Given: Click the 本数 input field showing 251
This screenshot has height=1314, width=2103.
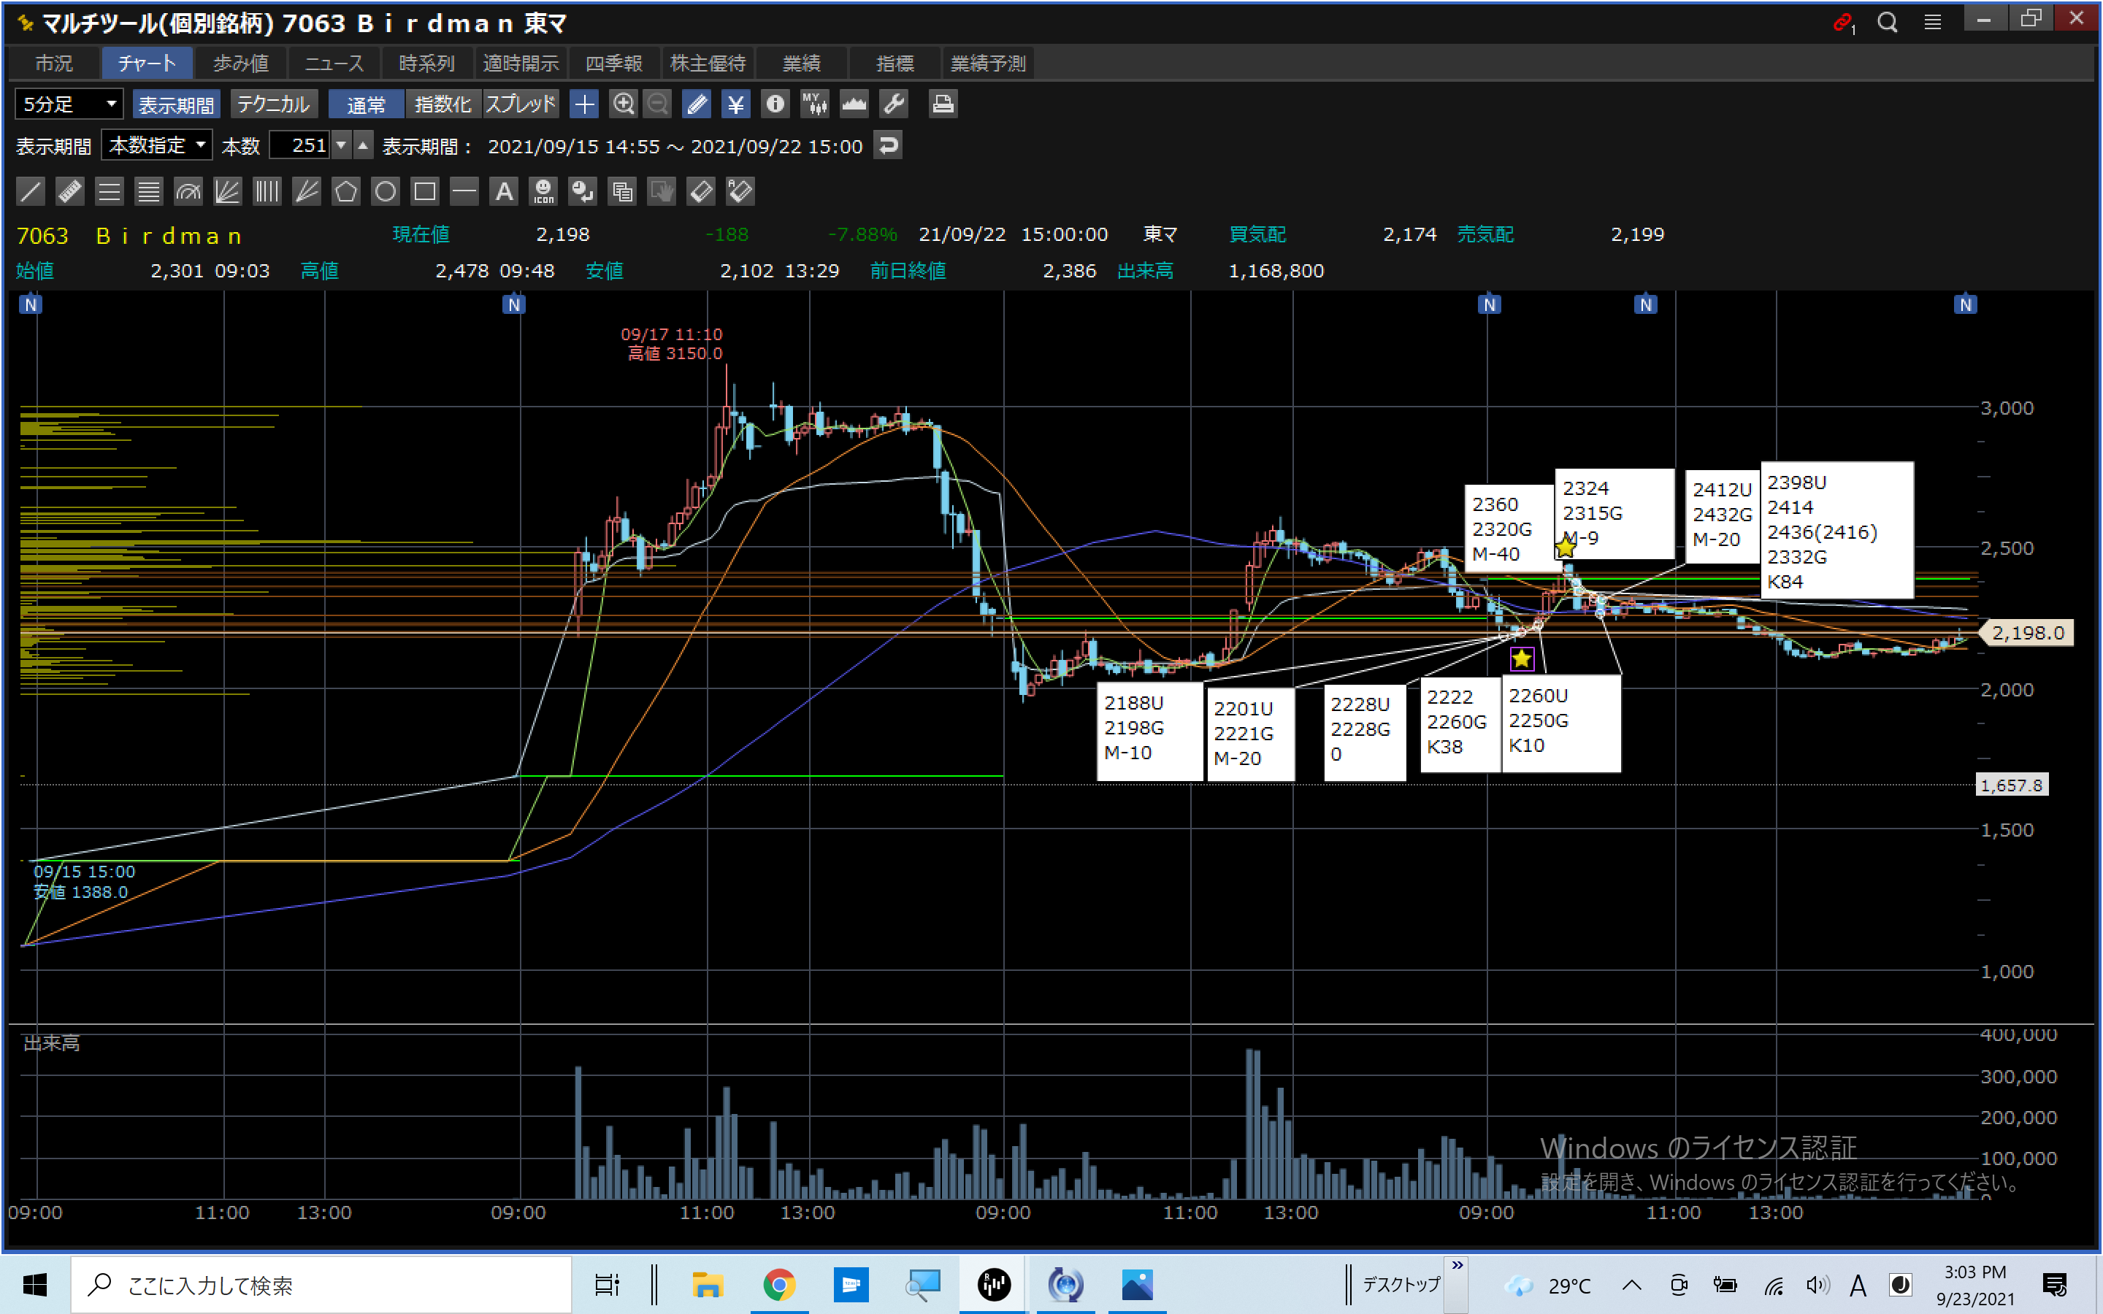Looking at the screenshot, I should click(x=300, y=145).
